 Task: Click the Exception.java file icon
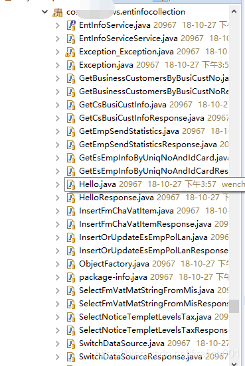(x=71, y=65)
